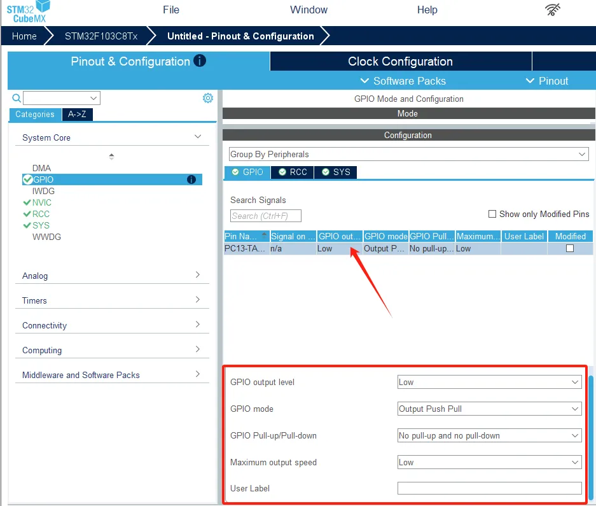The image size is (596, 506).
Task: Open the File menu
Action: click(171, 10)
